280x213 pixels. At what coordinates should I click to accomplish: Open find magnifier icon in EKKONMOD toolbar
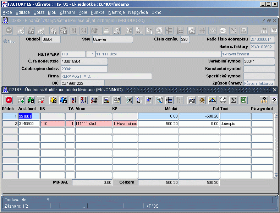159,100
